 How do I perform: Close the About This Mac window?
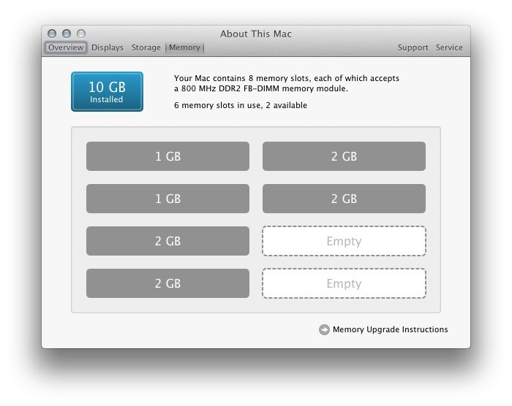pos(52,34)
